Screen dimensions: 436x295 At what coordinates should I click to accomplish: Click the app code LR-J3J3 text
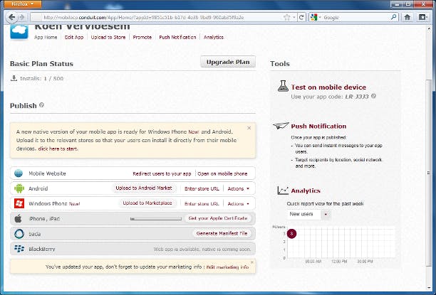(357, 97)
